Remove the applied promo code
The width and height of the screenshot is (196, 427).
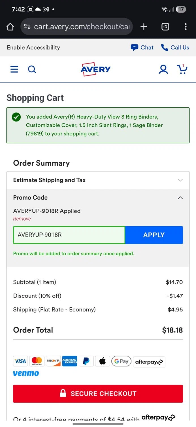point(22,219)
